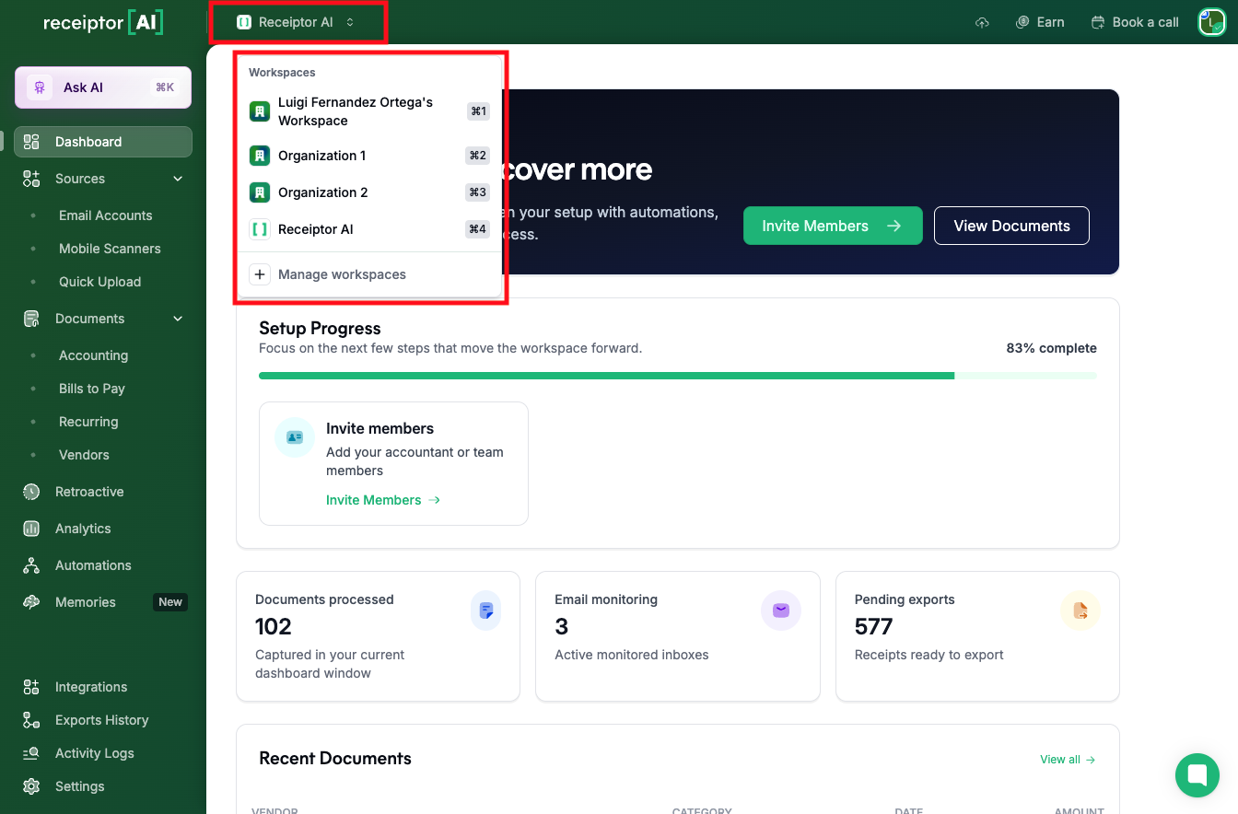Screen dimensions: 1238x814
Task: Click the Memories icon in the sidebar
Action: click(31, 602)
